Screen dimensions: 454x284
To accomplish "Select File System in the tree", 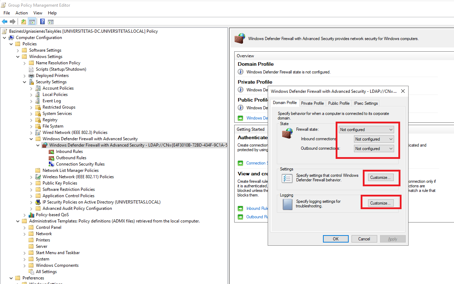I will click(x=53, y=126).
